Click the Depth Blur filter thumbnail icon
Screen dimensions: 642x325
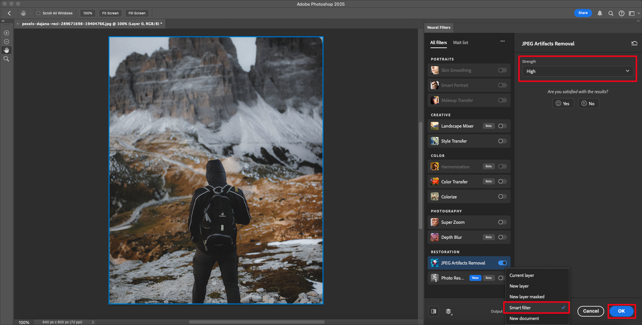434,237
